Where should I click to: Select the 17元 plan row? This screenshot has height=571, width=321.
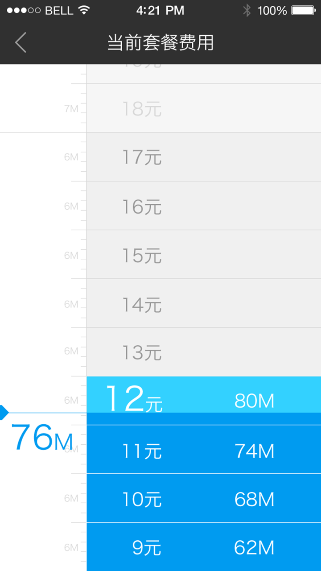(x=203, y=157)
